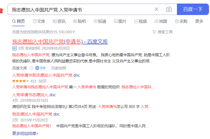The height and width of the screenshot is (139, 210).
Task: Open 入党申请书我志愿加入中国共产党.doc
Action: (46, 75)
